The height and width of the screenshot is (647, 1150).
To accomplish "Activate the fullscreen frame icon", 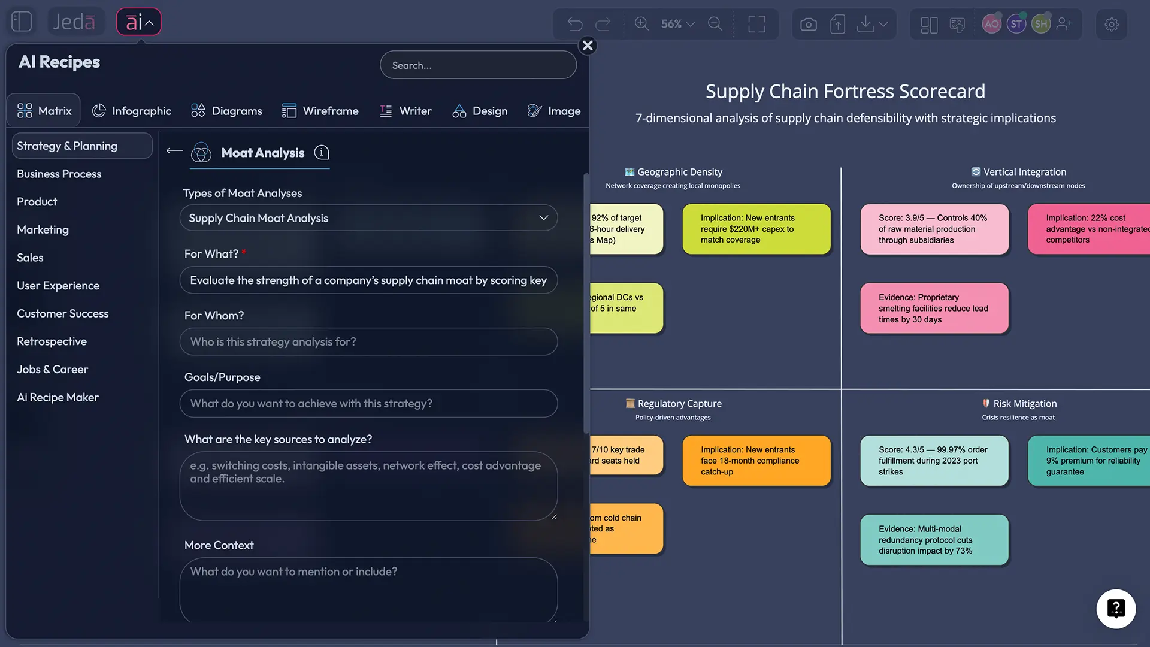I will (756, 24).
